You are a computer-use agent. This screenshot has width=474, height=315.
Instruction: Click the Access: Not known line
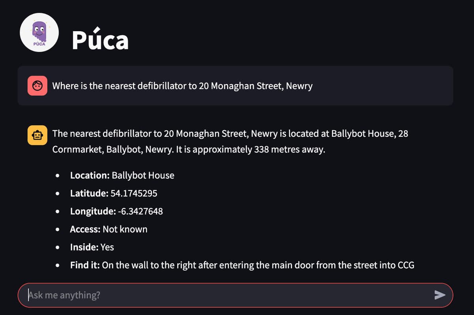(109, 229)
